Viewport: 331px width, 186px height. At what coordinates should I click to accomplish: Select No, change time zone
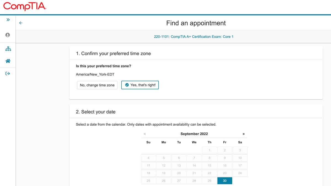point(97,85)
